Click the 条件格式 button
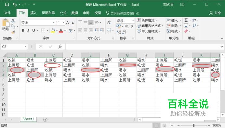225x128 pixels. point(147,20)
